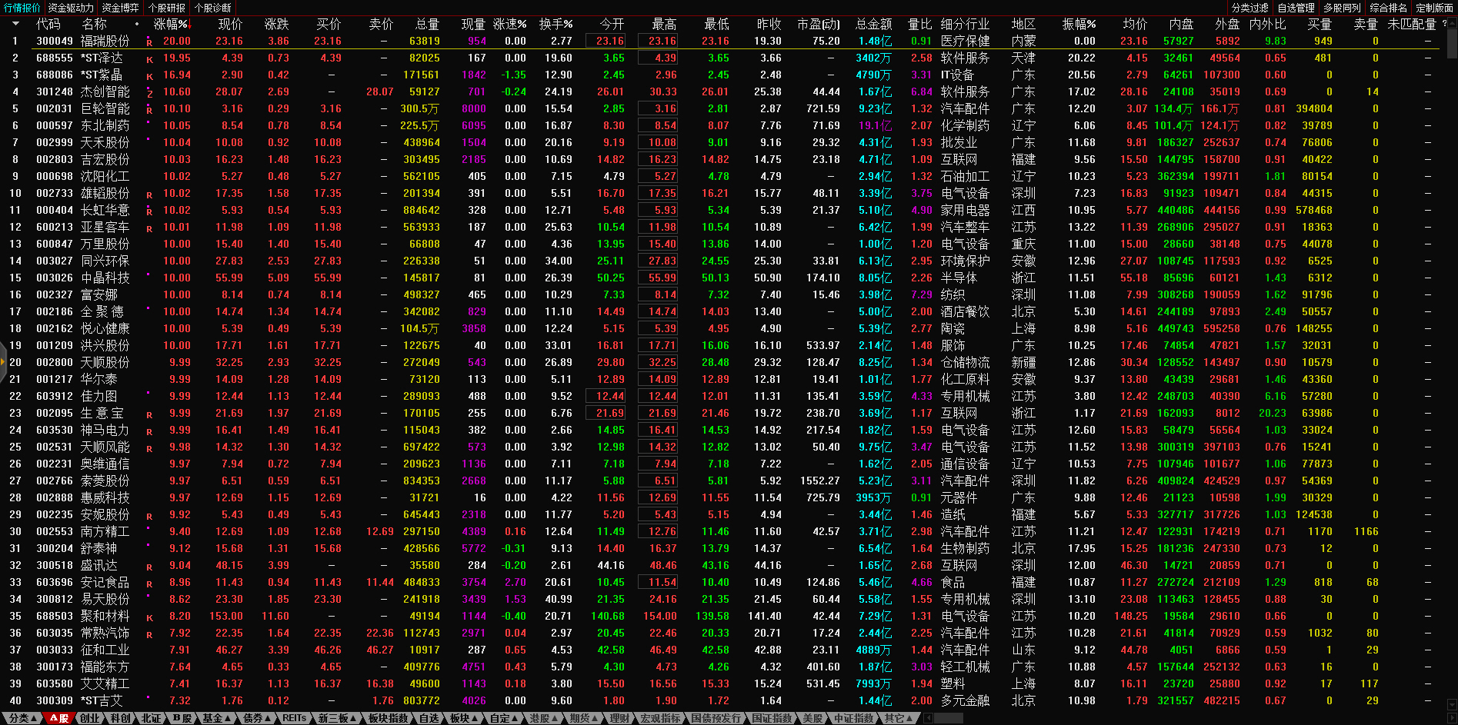Open 定制版面 layout customization
The image size is (1458, 725).
1434,8
